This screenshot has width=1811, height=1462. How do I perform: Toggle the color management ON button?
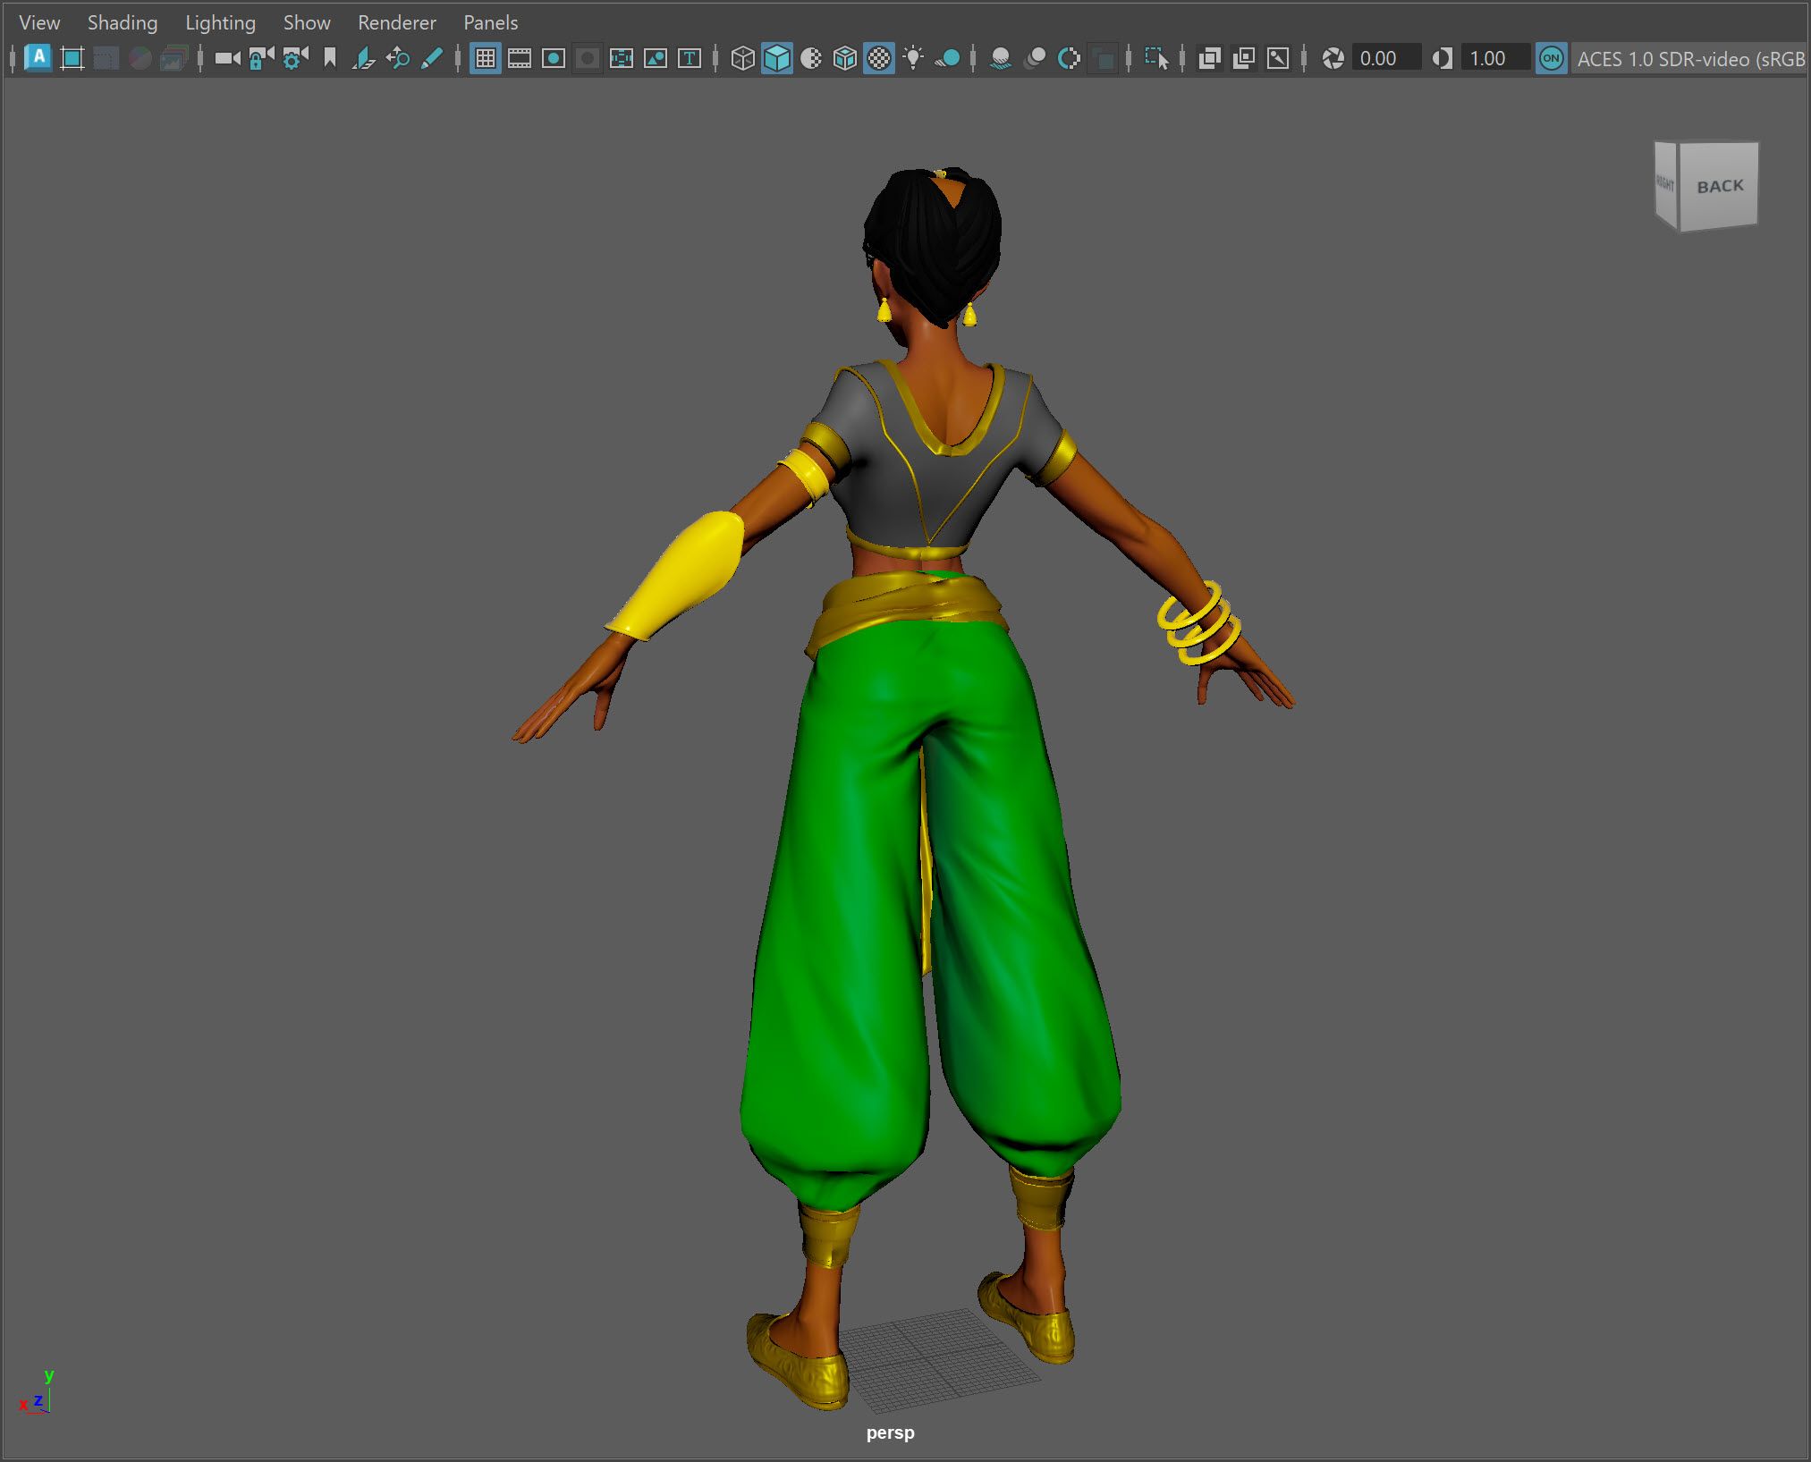[1552, 59]
